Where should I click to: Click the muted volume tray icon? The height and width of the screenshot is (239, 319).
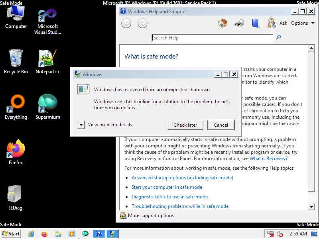tap(280, 234)
